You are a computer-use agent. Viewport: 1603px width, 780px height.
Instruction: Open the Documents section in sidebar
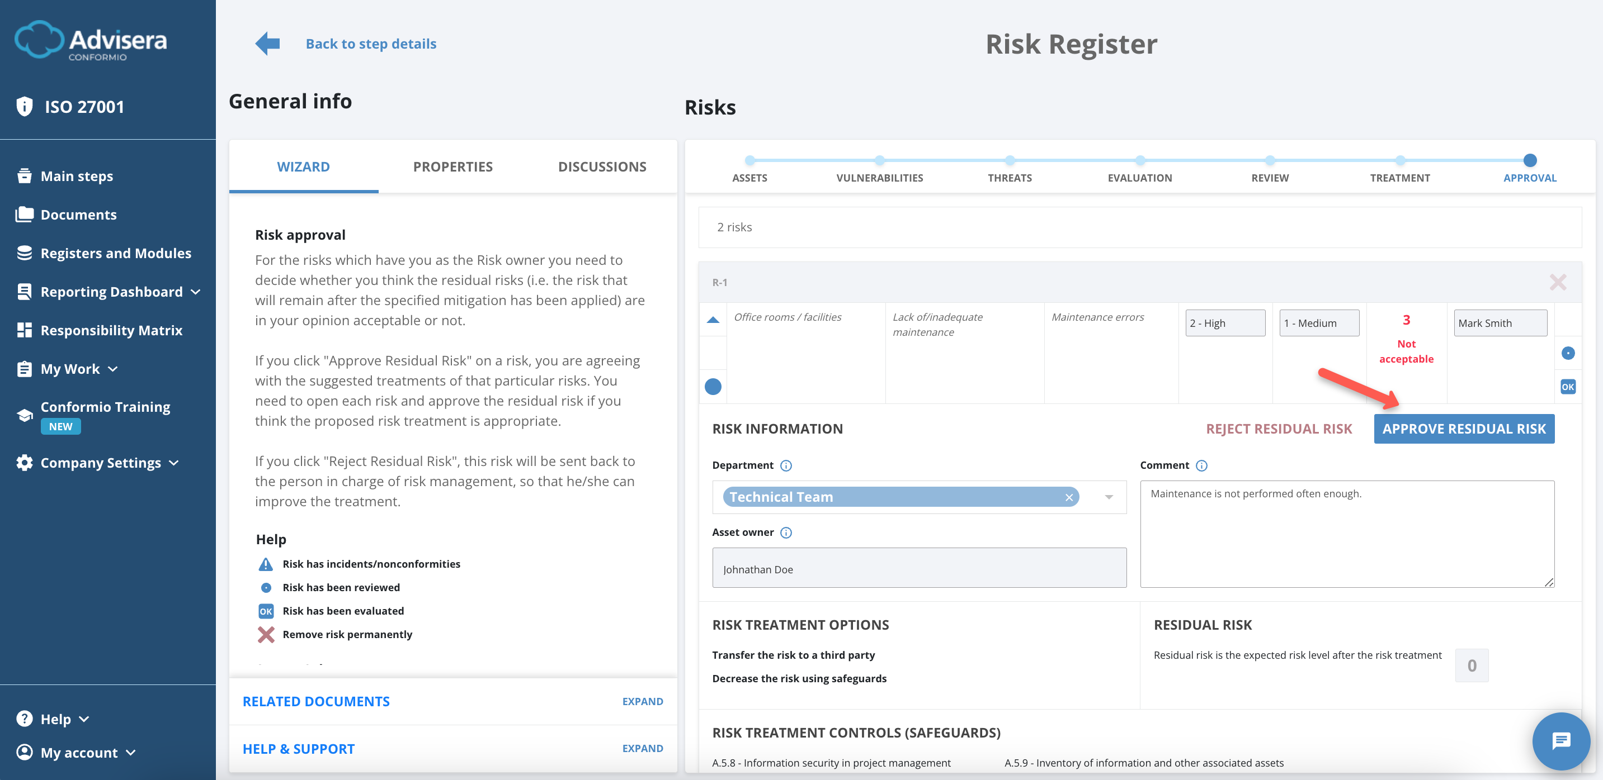coord(78,214)
